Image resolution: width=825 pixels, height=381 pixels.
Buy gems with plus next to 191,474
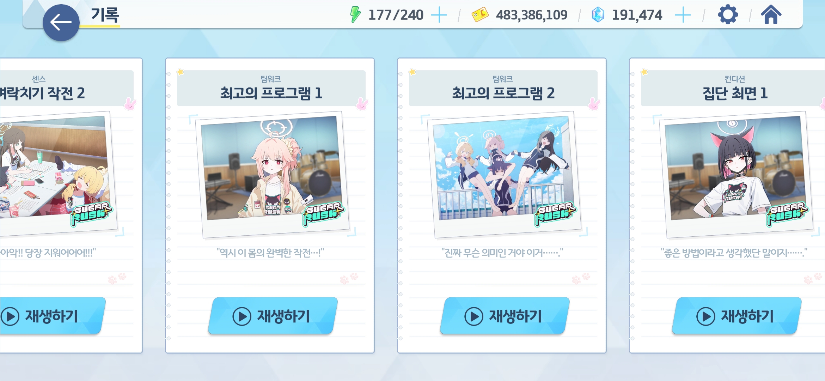[683, 15]
